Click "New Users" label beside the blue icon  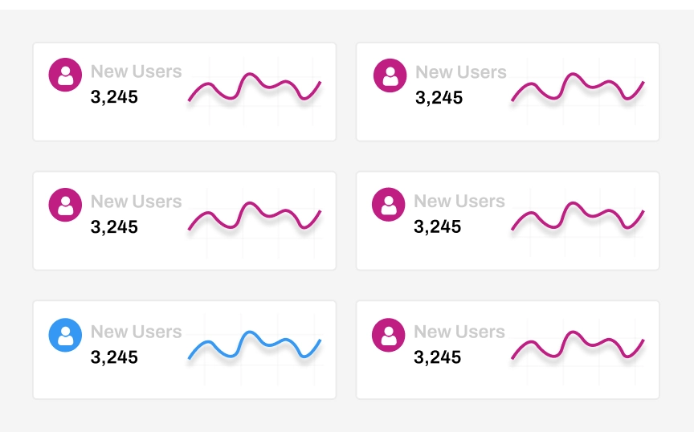coord(136,332)
